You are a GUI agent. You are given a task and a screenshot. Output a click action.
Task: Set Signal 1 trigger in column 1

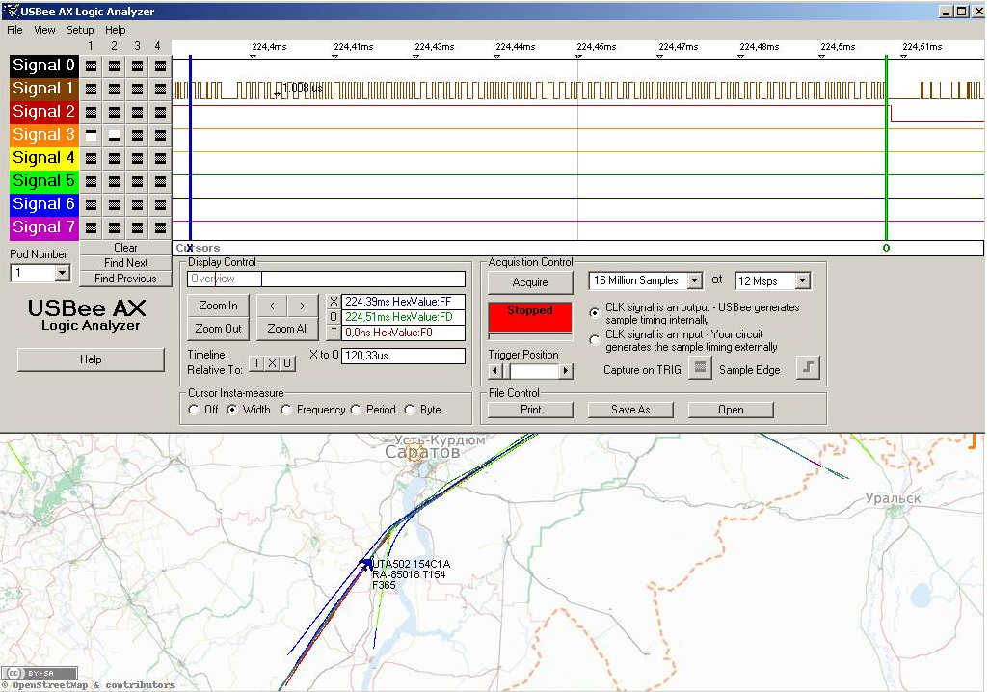coord(91,89)
